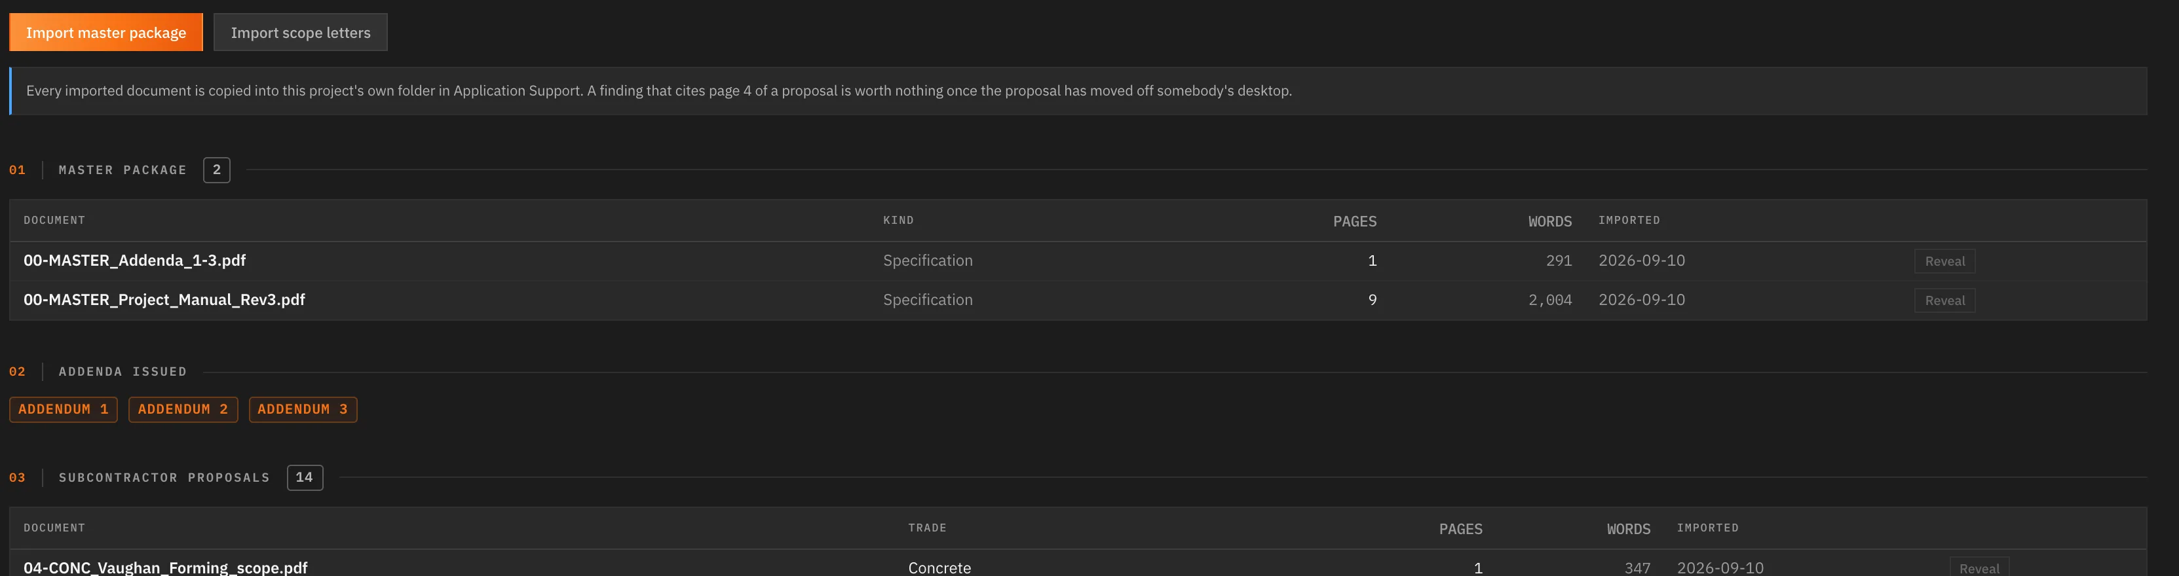Select the Addendum 3 tag
This screenshot has height=576, width=2179.
[303, 410]
